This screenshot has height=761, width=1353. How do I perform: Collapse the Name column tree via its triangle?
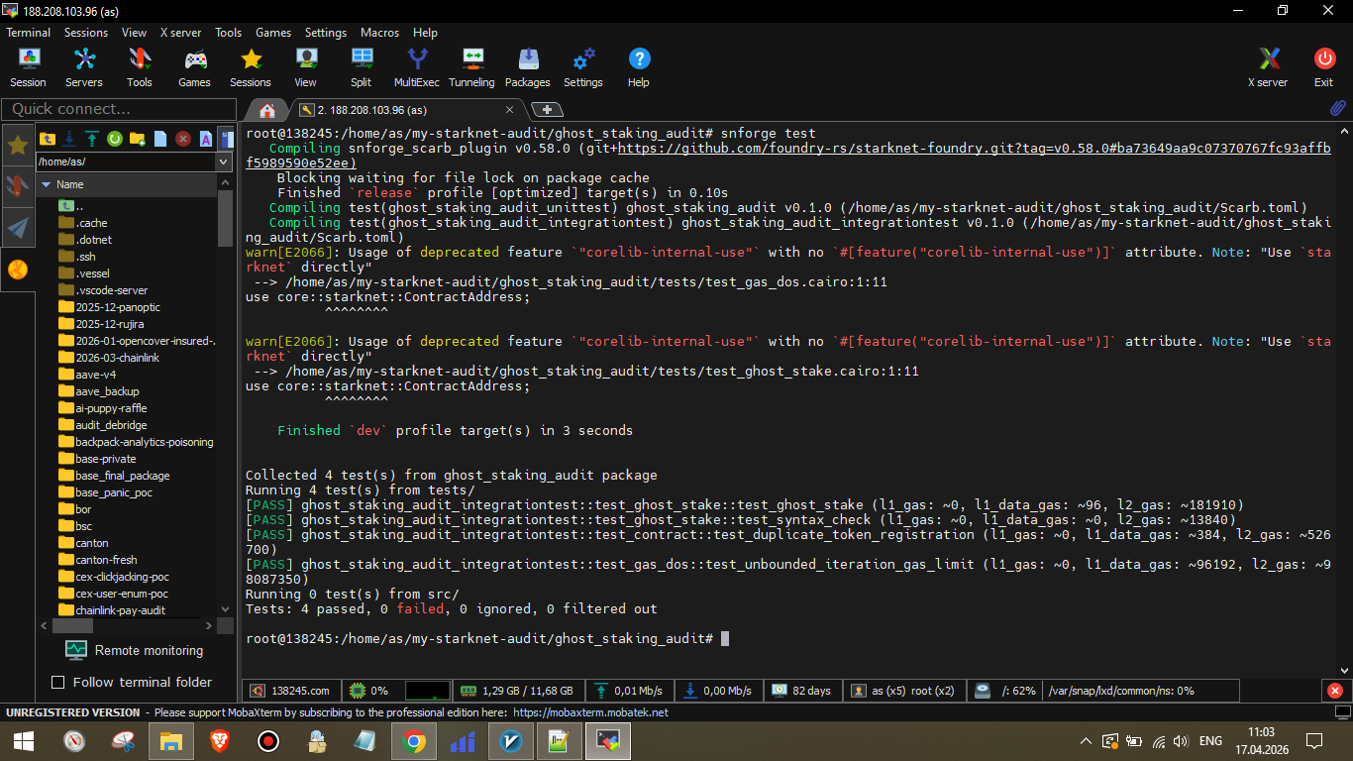pos(46,184)
